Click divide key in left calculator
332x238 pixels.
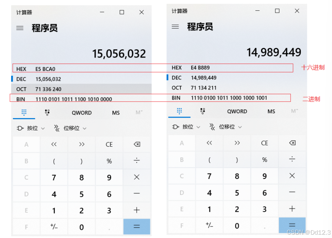click(x=137, y=161)
